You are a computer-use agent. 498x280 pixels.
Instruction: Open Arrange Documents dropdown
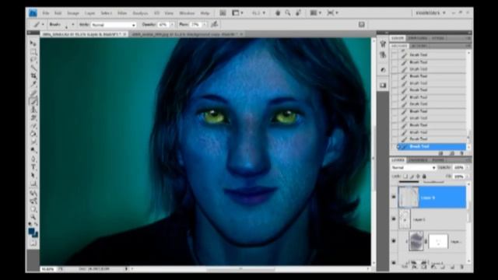pos(315,13)
